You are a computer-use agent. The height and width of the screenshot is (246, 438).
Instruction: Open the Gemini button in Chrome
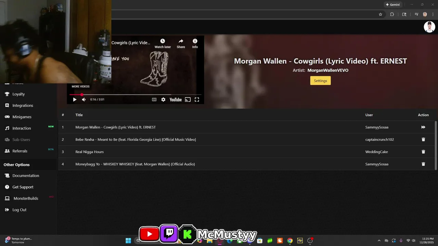[x=393, y=4]
